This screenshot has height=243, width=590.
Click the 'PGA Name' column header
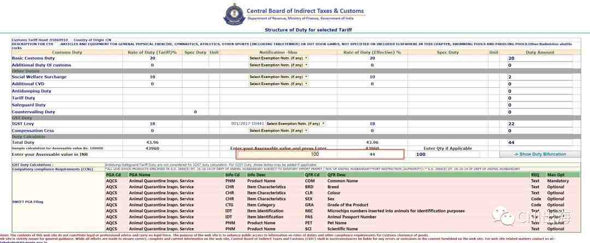click(140, 175)
